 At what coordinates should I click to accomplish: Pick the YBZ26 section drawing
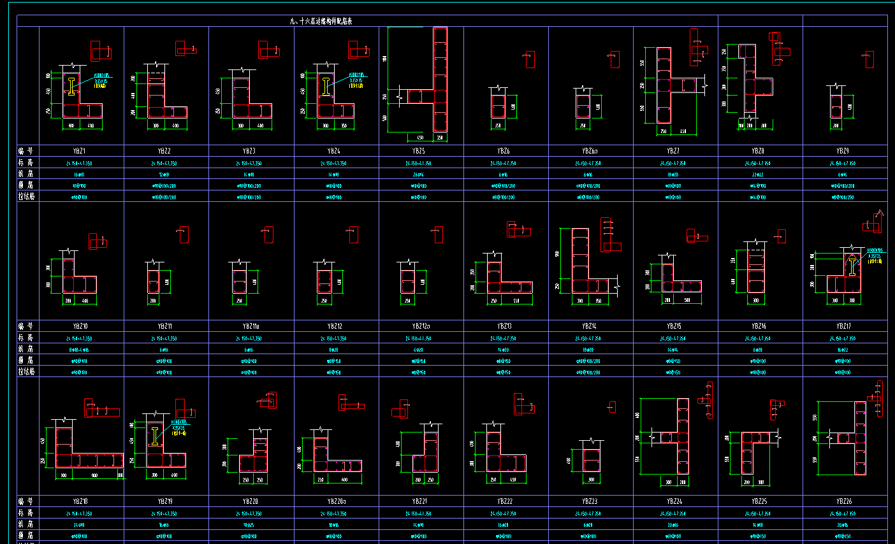tap(852, 438)
